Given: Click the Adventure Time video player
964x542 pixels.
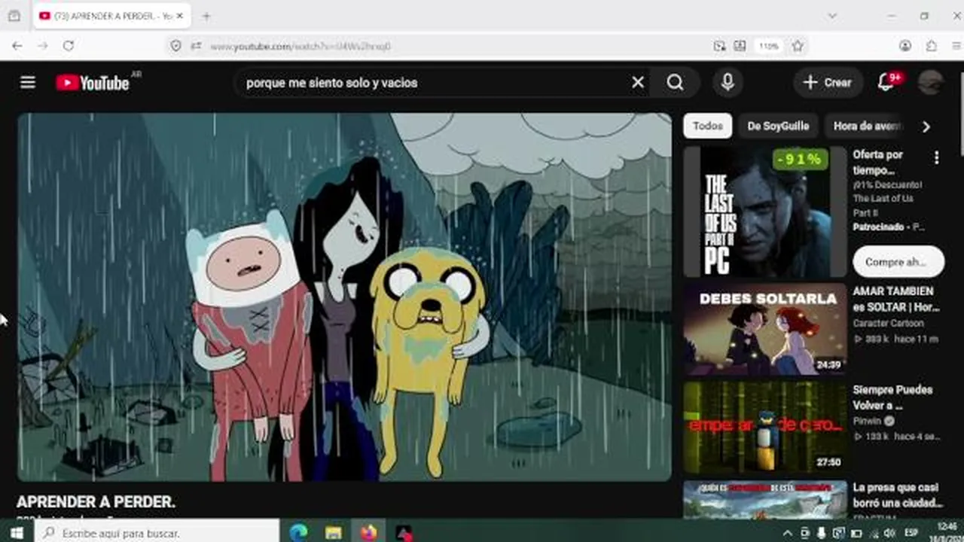Looking at the screenshot, I should coord(344,297).
